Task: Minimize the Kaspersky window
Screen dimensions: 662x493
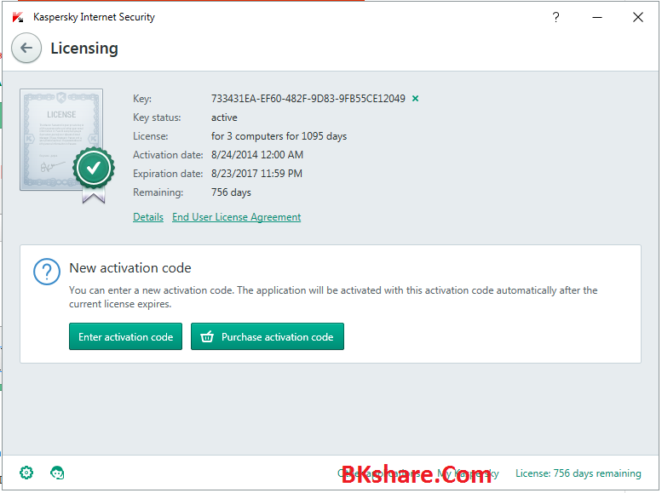Action: (x=597, y=17)
